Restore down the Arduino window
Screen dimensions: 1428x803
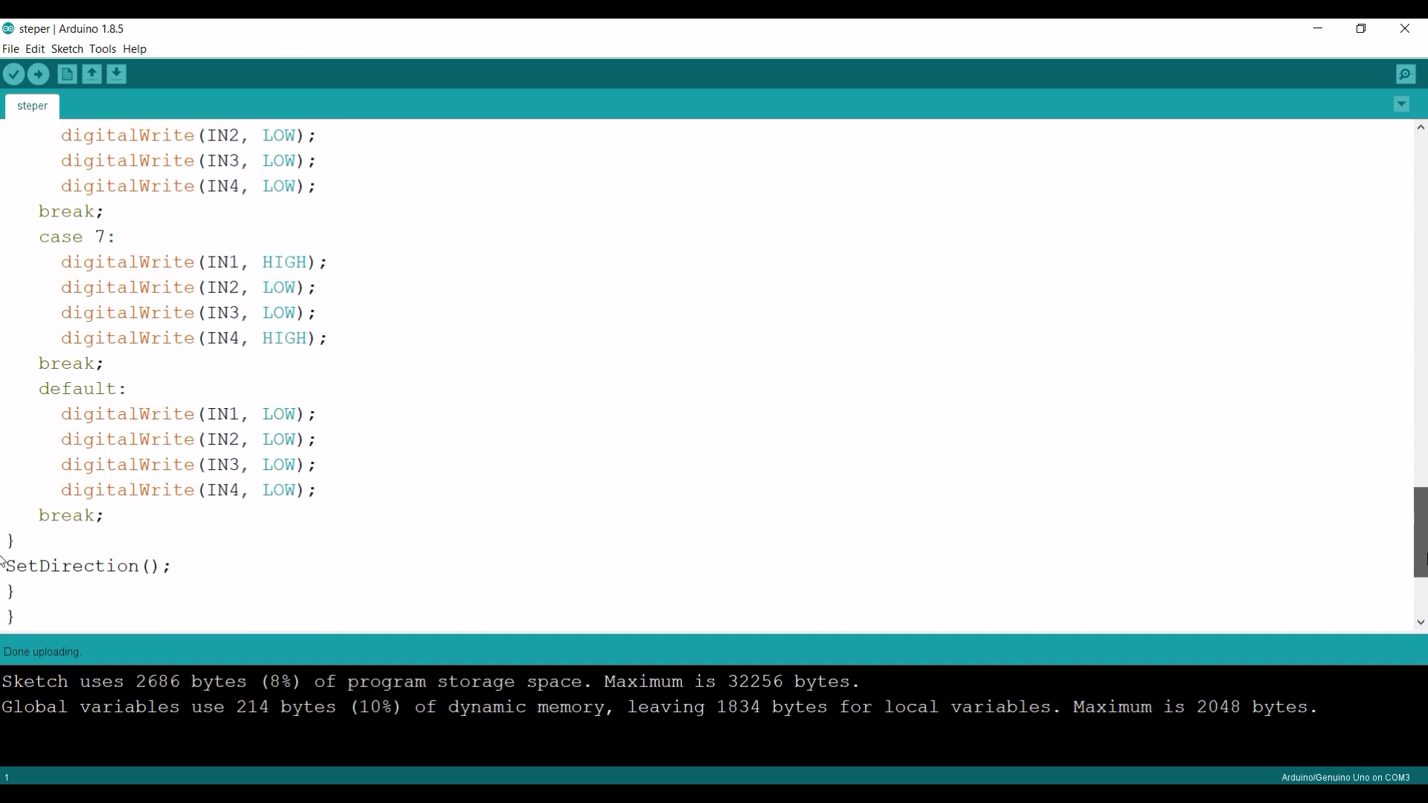[x=1361, y=28]
